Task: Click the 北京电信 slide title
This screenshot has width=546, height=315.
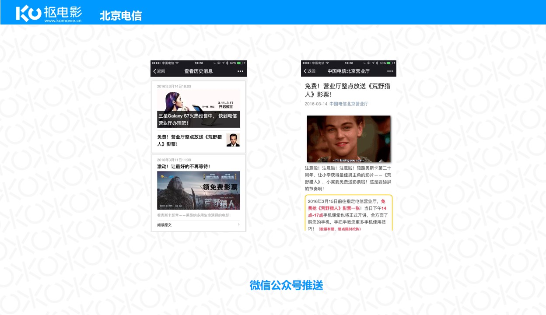Action: (121, 16)
